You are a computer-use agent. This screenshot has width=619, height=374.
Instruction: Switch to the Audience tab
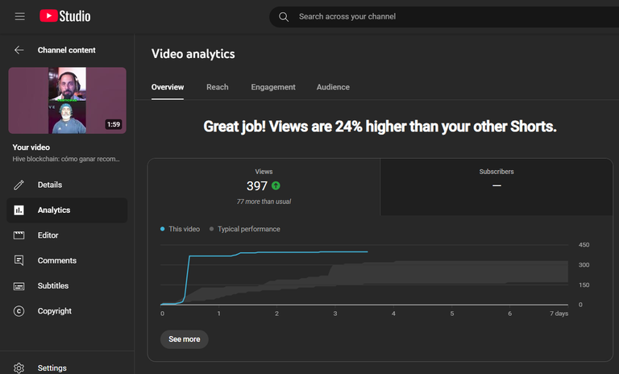(x=333, y=87)
